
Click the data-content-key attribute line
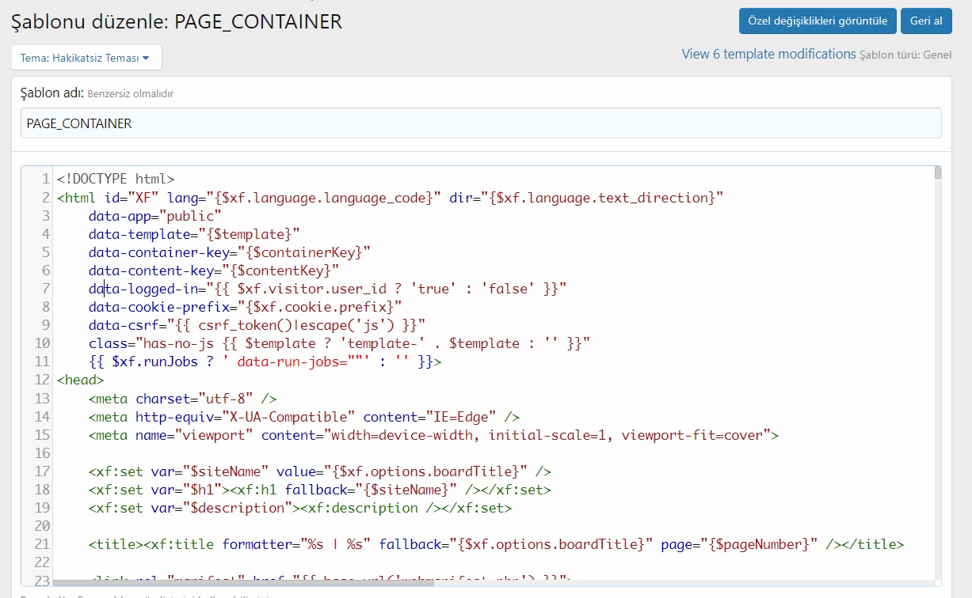[x=214, y=271]
